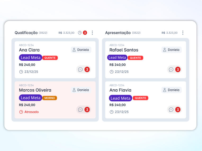This screenshot has height=151, width=202.
Task: Click Lead Meta tag on Ana Clara card
Action: click(30, 58)
